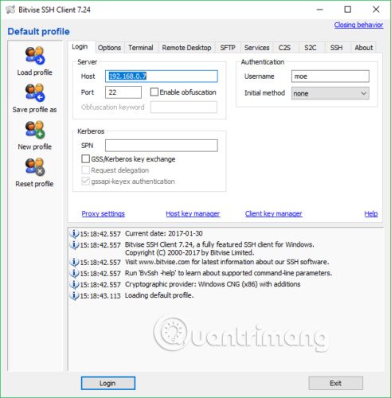Open the Load profile icon
The height and width of the screenshot is (398, 391).
click(x=35, y=56)
